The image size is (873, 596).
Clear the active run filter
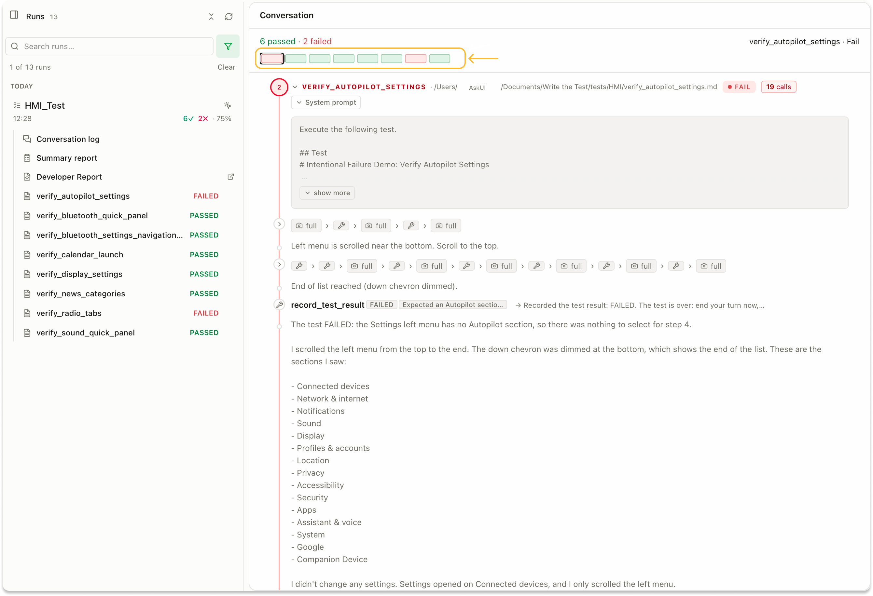tap(226, 67)
